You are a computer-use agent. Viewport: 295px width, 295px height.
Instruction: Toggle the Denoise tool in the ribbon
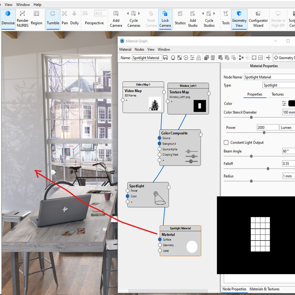pos(8,18)
